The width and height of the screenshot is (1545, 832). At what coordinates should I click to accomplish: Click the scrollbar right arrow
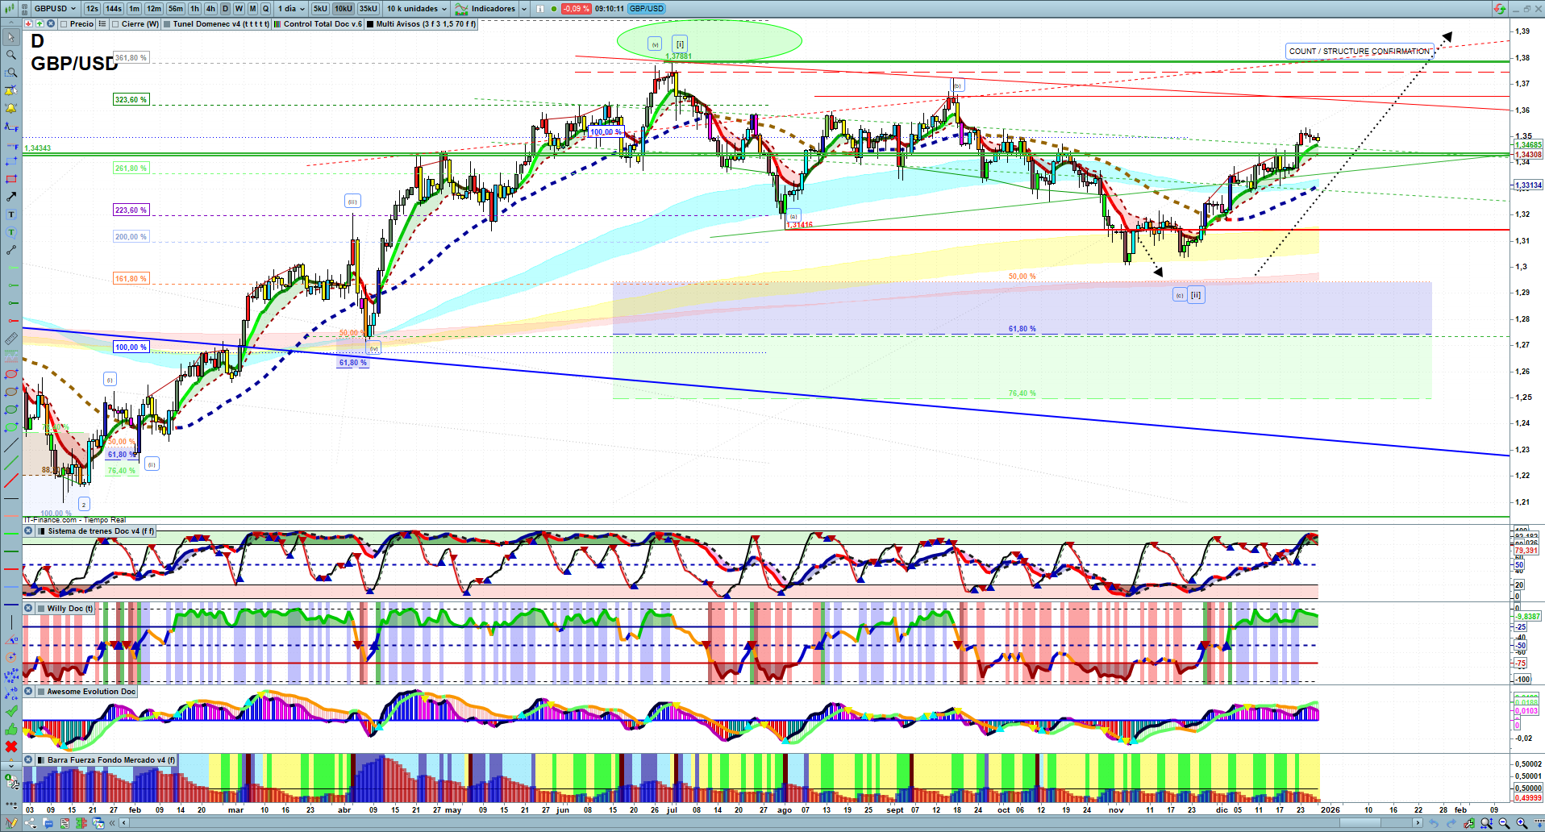click(1418, 823)
